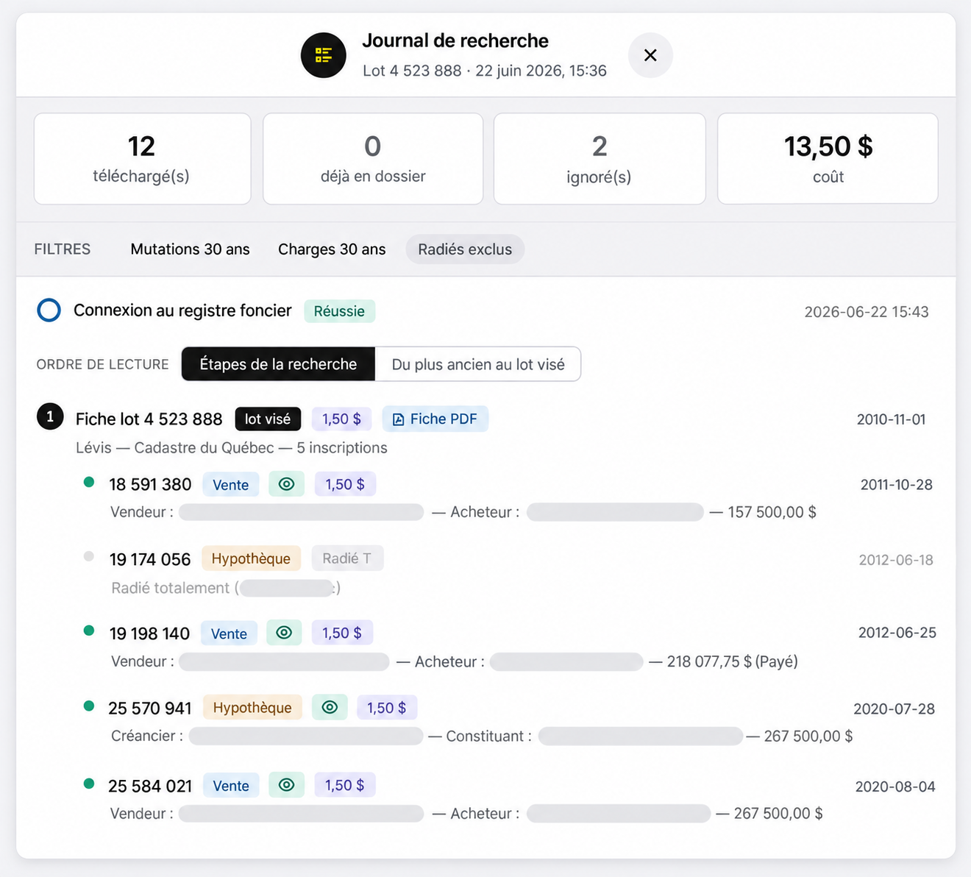
Task: Click Vente tag on 25 584 021
Action: pyautogui.click(x=231, y=786)
